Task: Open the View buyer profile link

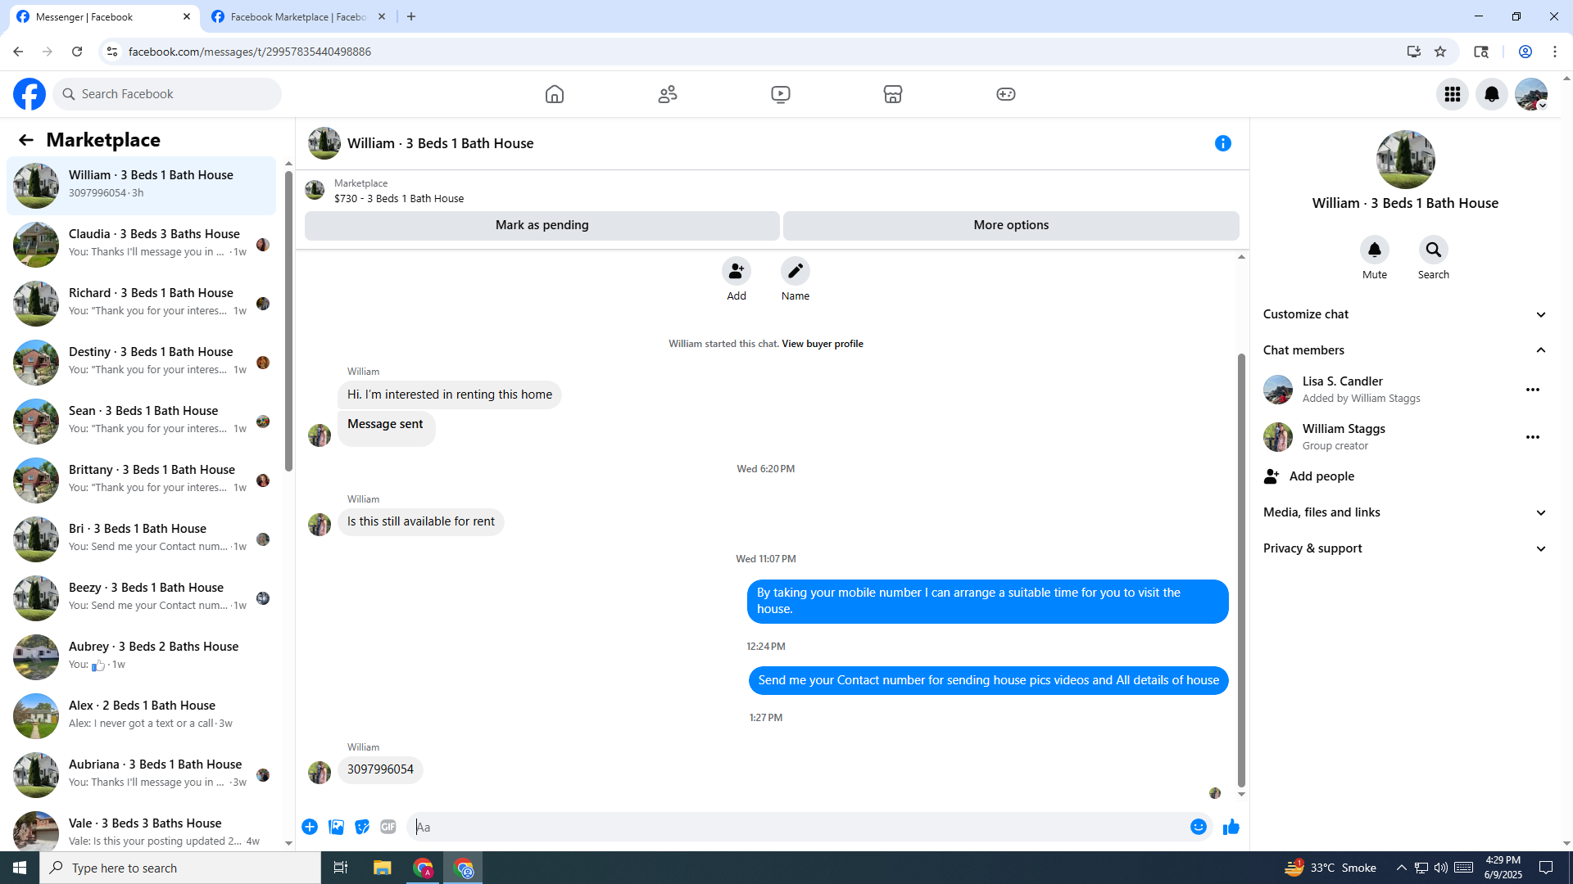Action: (x=822, y=344)
